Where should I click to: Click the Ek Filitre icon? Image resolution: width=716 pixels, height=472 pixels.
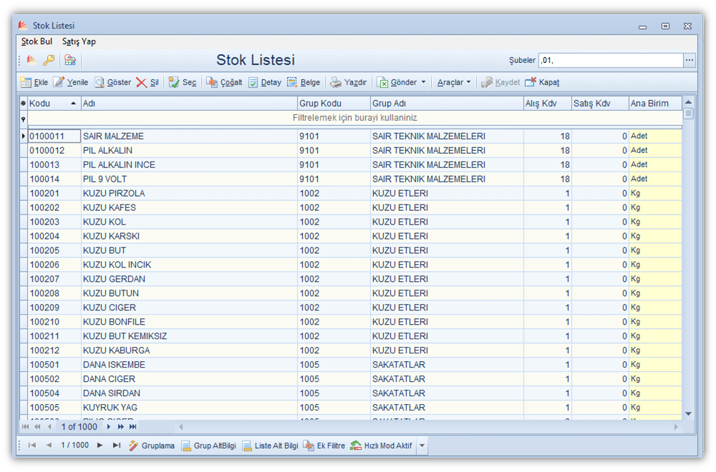point(309,446)
